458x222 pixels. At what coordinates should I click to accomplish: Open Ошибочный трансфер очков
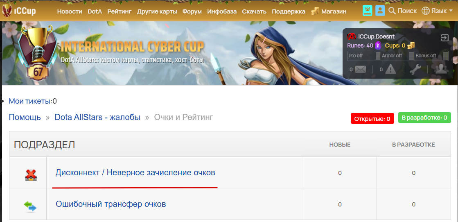pos(111,204)
